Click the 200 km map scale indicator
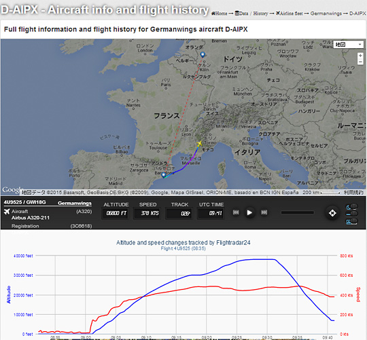 coord(321,192)
